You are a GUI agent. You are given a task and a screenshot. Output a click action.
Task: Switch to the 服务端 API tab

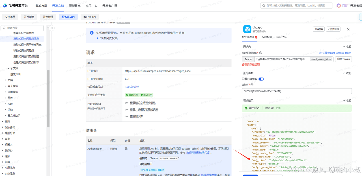coord(68,17)
